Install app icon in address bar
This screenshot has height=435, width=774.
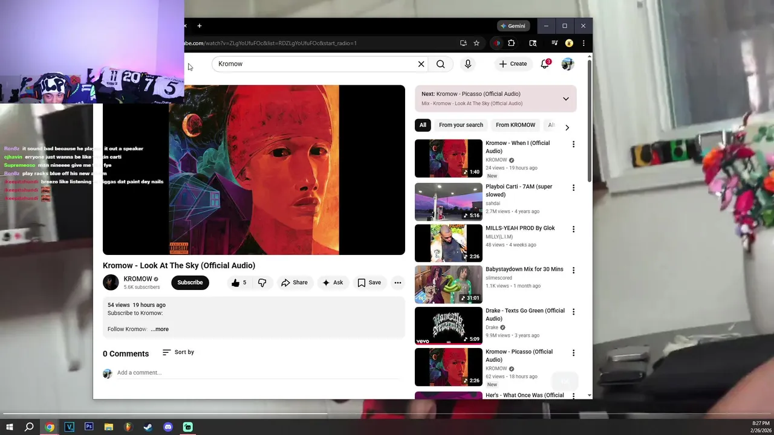click(463, 43)
